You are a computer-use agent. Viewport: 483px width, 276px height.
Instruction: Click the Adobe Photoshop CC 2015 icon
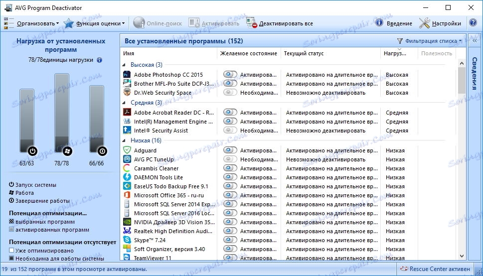click(127, 75)
